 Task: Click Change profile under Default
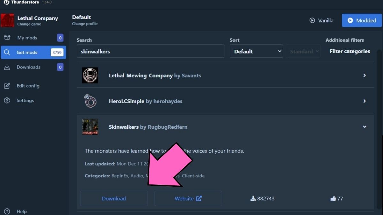point(85,24)
